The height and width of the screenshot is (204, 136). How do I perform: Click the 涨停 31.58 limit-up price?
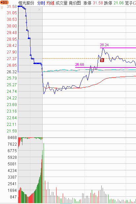[x=93, y=3]
